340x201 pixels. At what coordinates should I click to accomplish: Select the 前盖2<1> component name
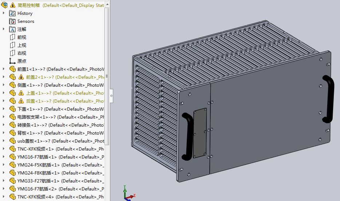click(x=36, y=77)
